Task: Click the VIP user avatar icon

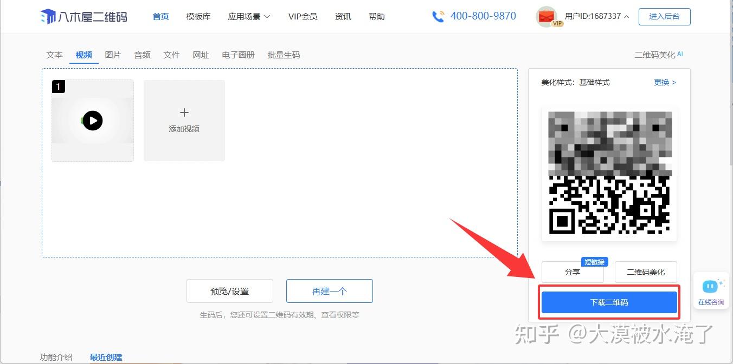Action: coord(546,17)
